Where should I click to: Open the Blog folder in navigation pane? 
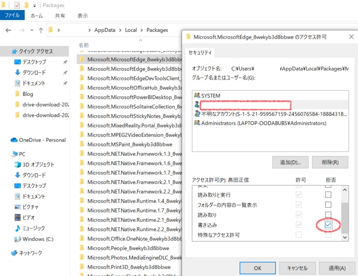point(28,94)
